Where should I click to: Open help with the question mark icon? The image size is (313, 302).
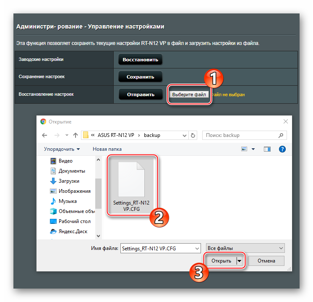(x=282, y=149)
